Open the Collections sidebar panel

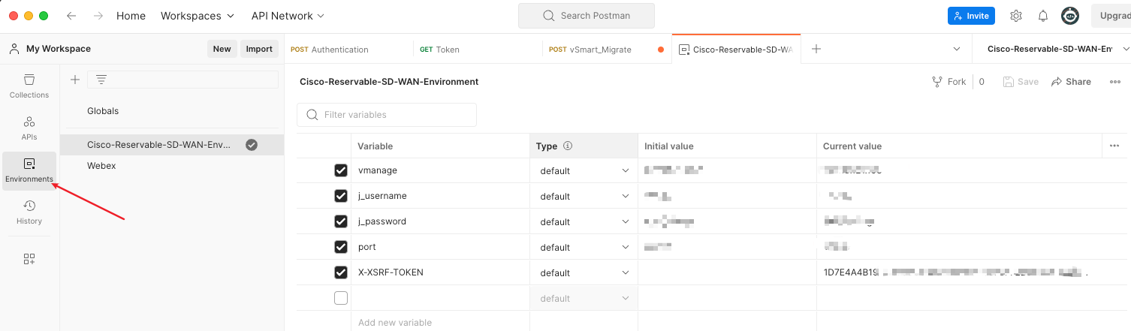coord(29,86)
